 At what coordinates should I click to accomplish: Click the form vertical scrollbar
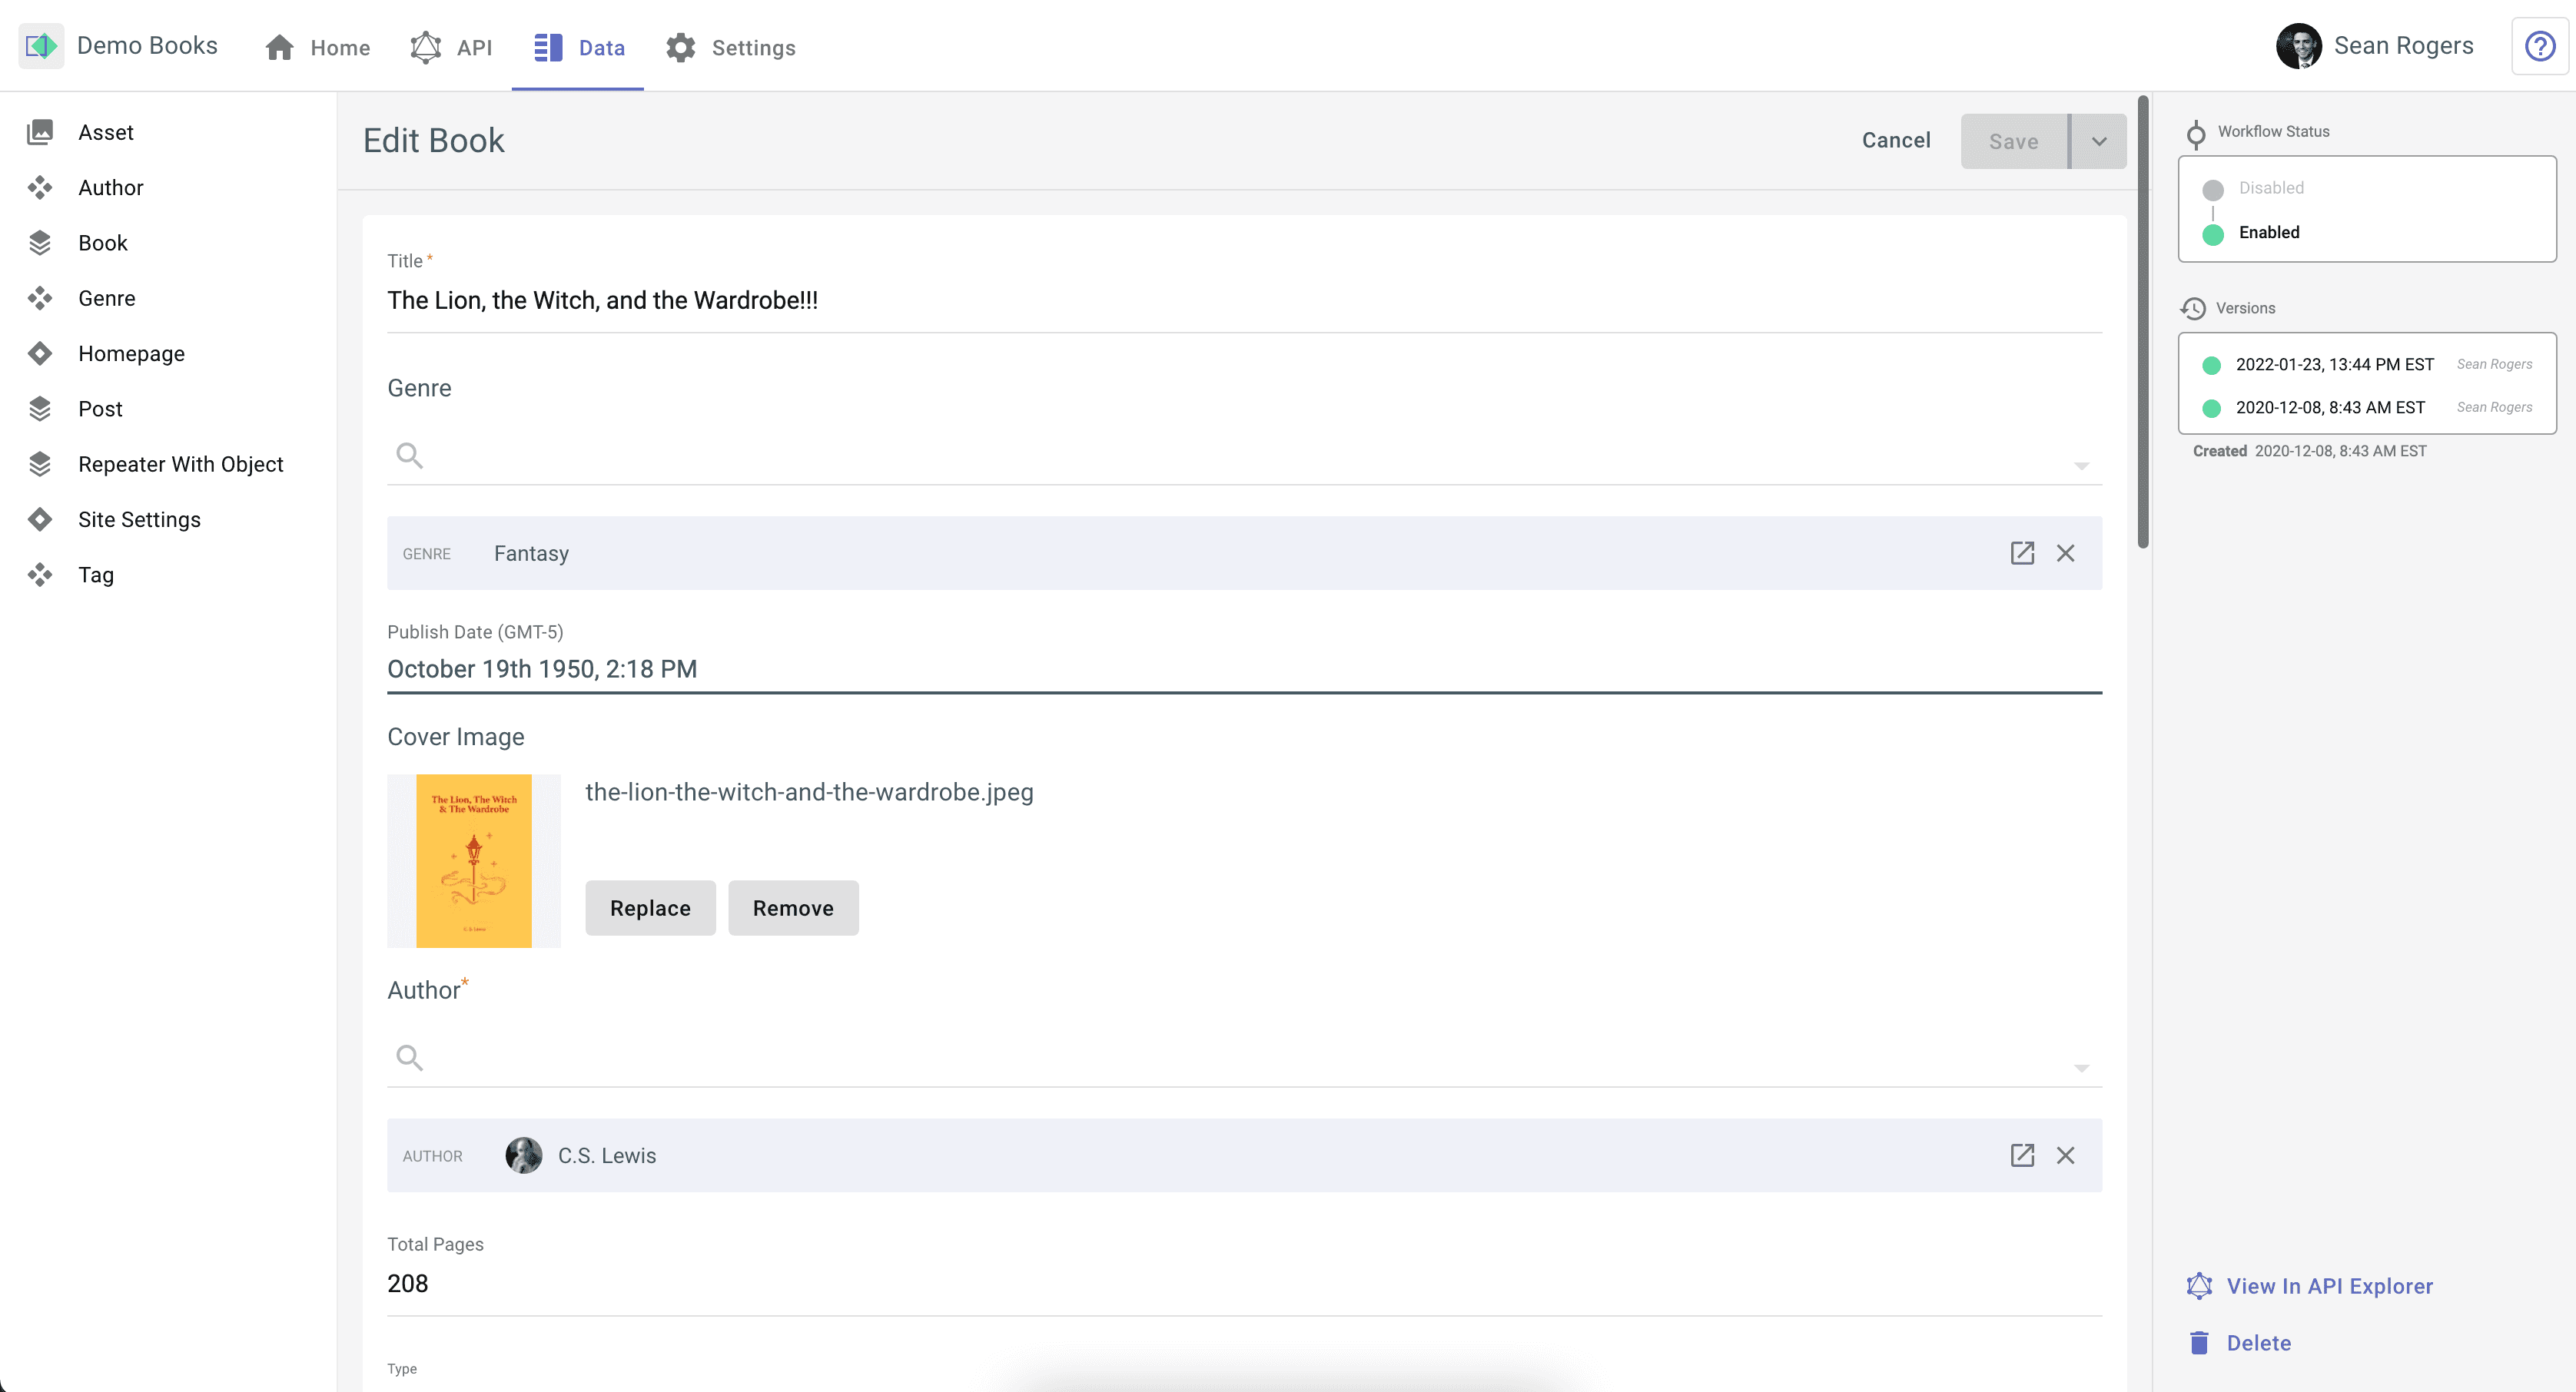[x=2142, y=321]
